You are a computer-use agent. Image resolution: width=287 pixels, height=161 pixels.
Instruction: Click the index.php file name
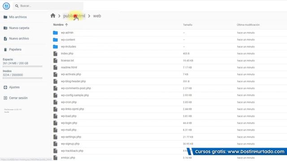67,54
